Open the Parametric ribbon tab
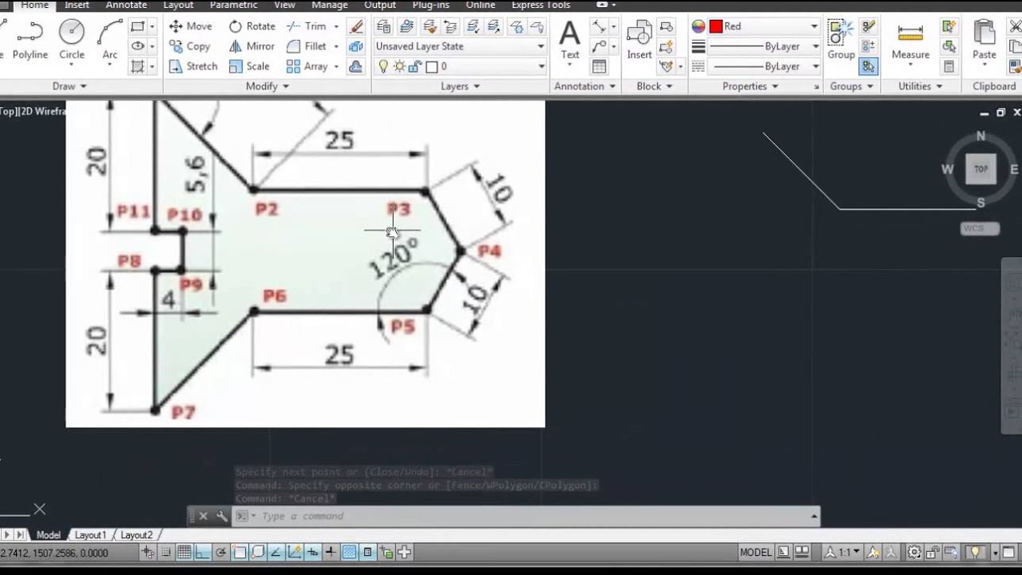 point(234,5)
